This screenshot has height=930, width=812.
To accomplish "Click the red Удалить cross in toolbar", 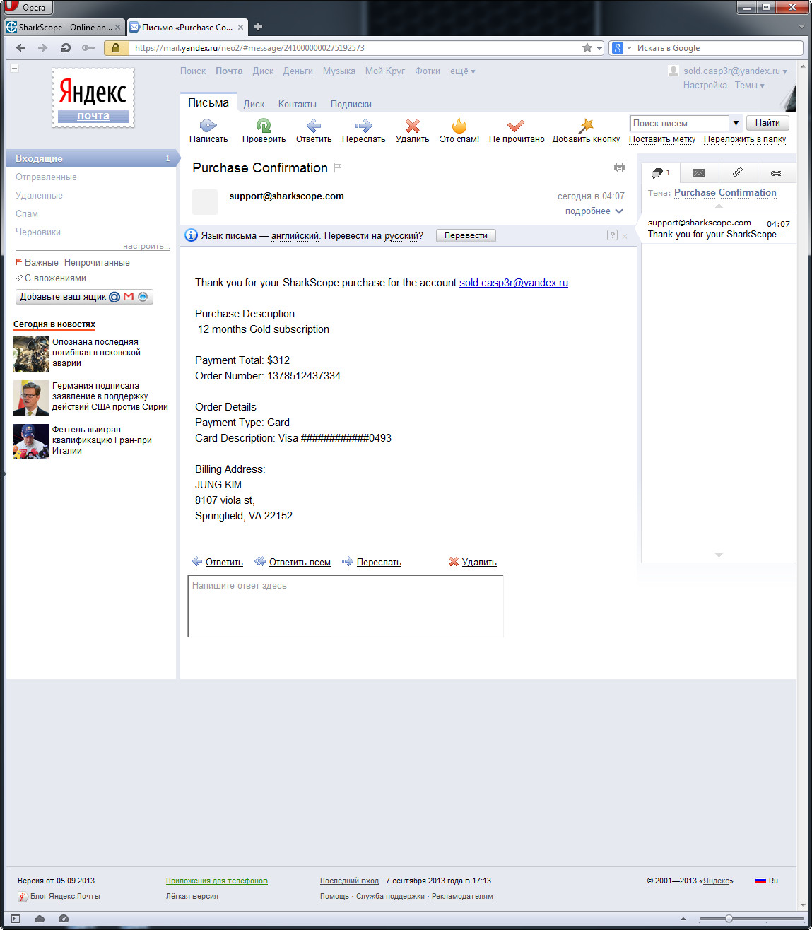I will [413, 126].
